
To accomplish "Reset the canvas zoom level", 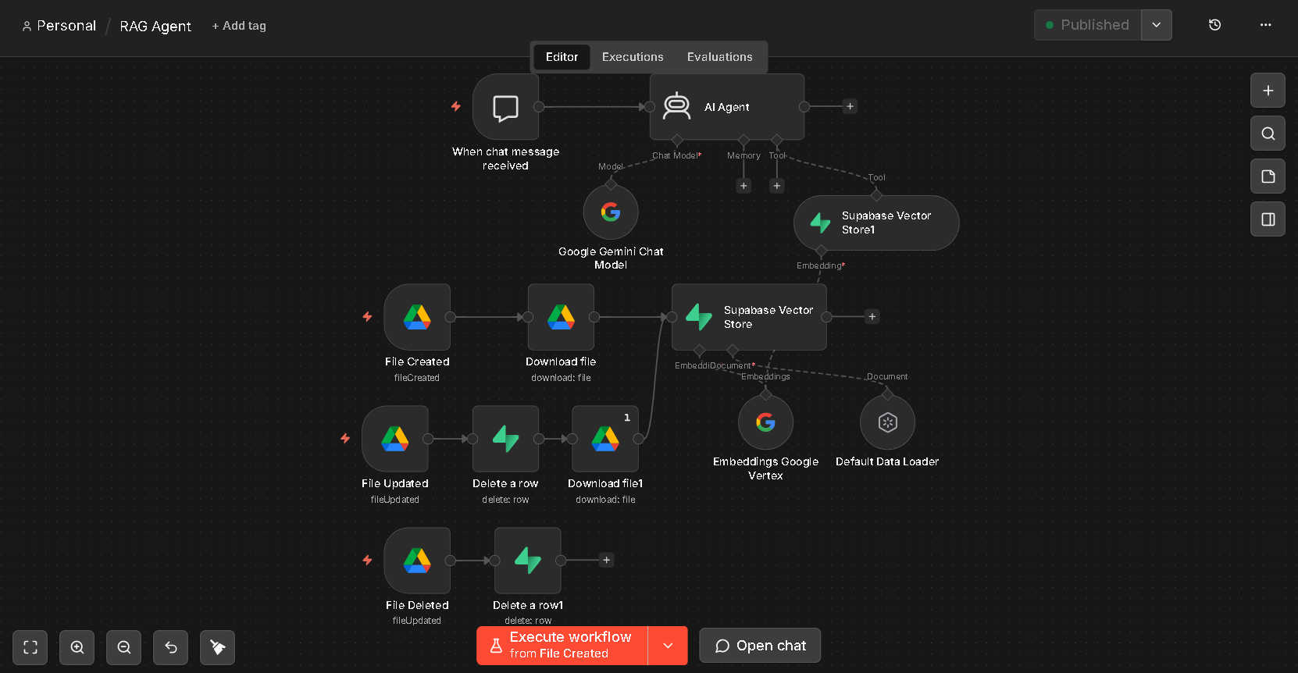I will pos(171,647).
